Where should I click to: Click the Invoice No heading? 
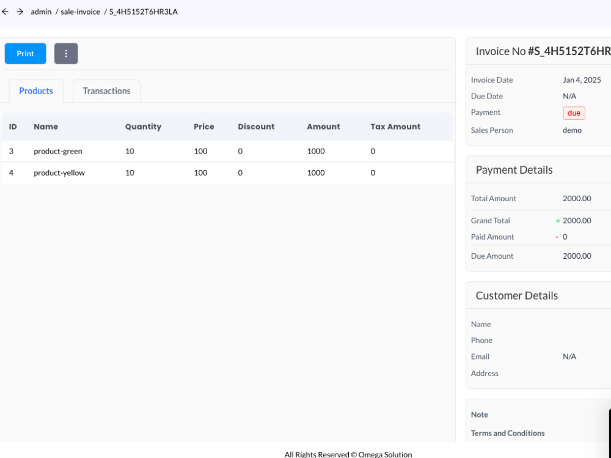click(x=543, y=51)
